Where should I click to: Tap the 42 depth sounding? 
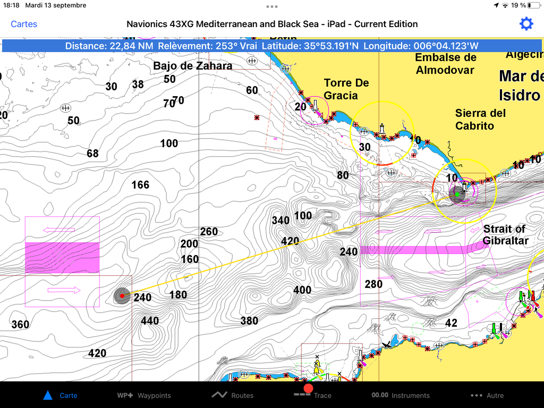(x=452, y=323)
